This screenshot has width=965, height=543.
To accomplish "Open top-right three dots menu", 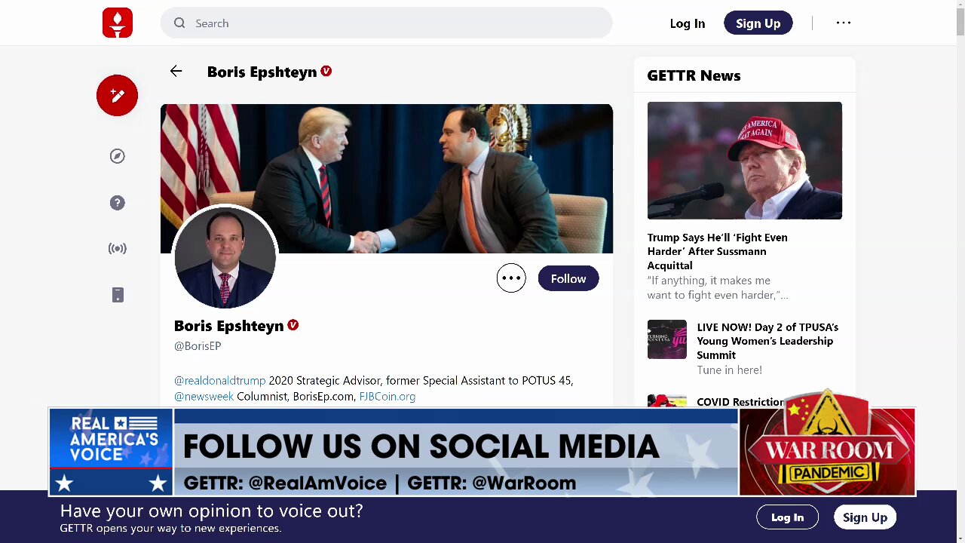I will (x=843, y=23).
